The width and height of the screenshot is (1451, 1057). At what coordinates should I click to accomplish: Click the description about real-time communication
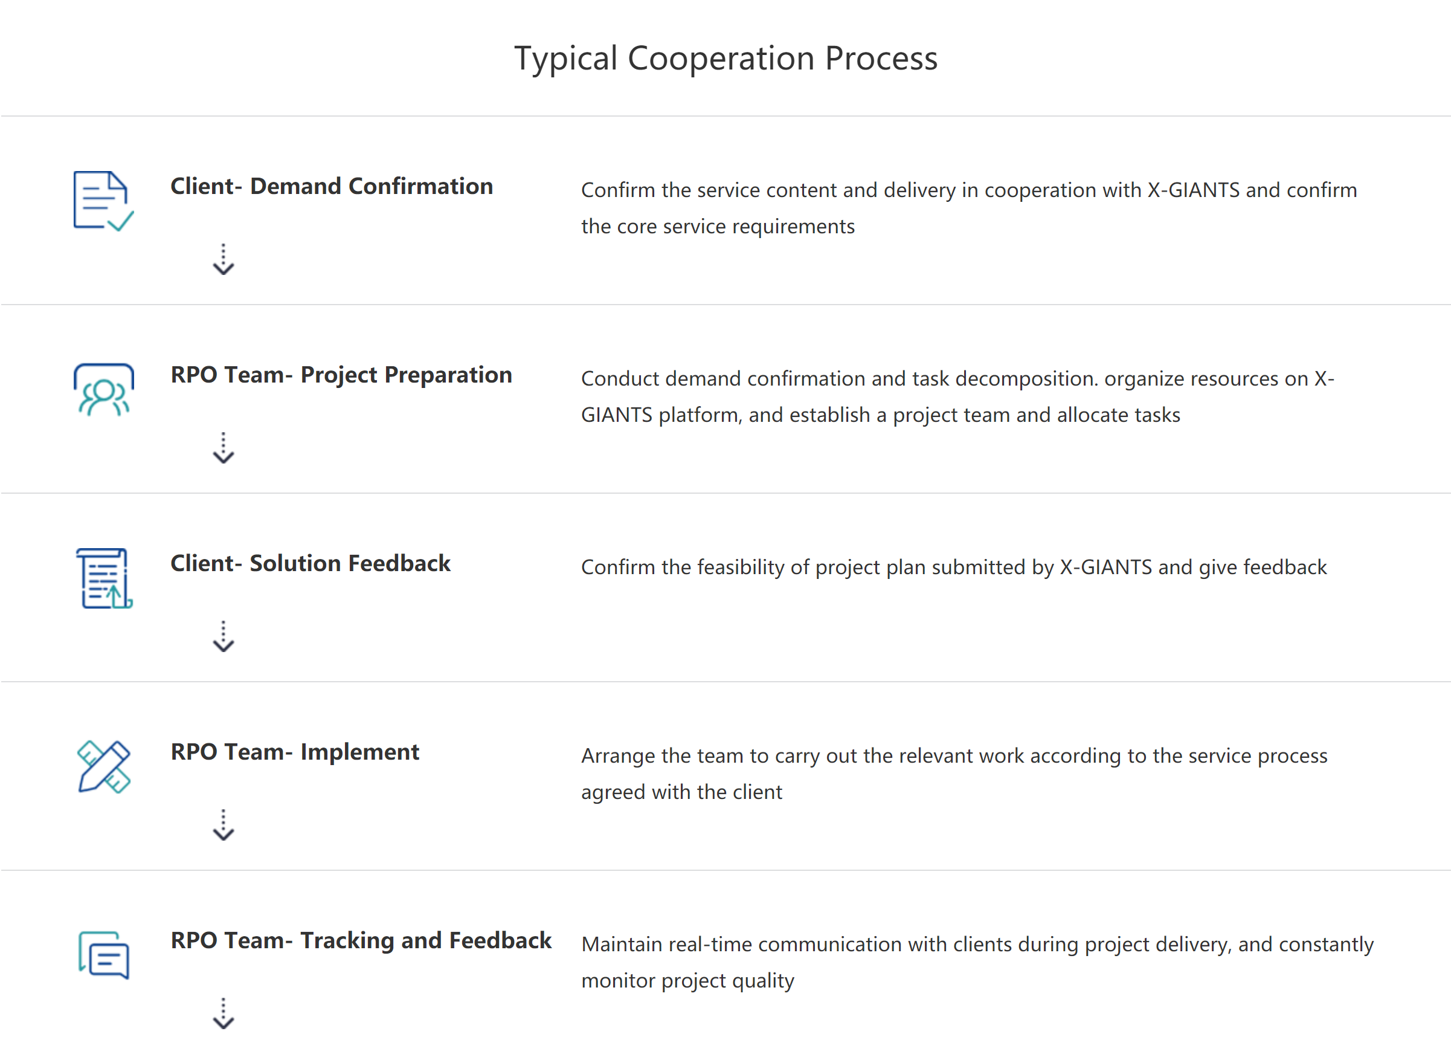pos(977,962)
